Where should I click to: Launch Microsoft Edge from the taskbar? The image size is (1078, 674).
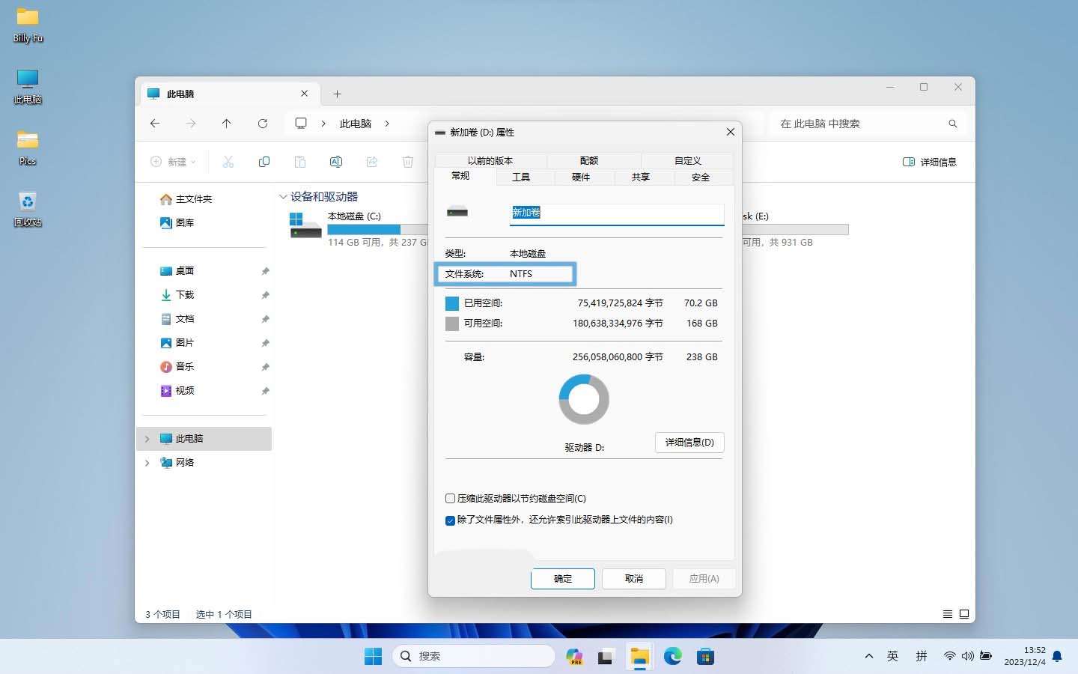point(672,657)
